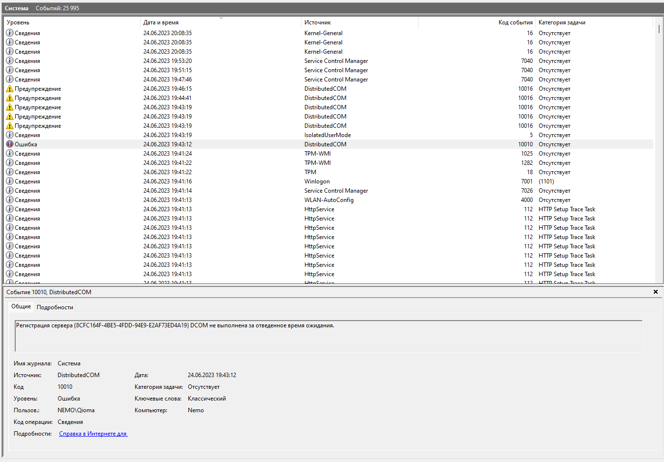Click the warning icon of the 19:46:15 event
Screen dimensions: 664x462
point(10,89)
